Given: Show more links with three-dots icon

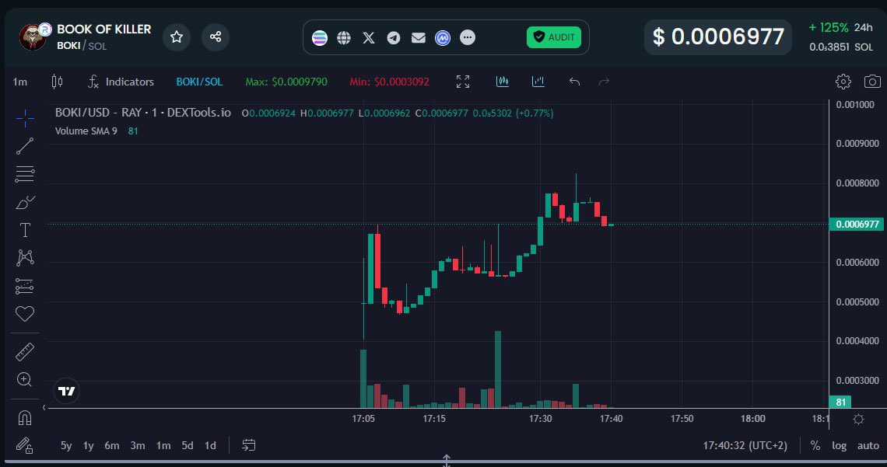Looking at the screenshot, I should pyautogui.click(x=468, y=38).
